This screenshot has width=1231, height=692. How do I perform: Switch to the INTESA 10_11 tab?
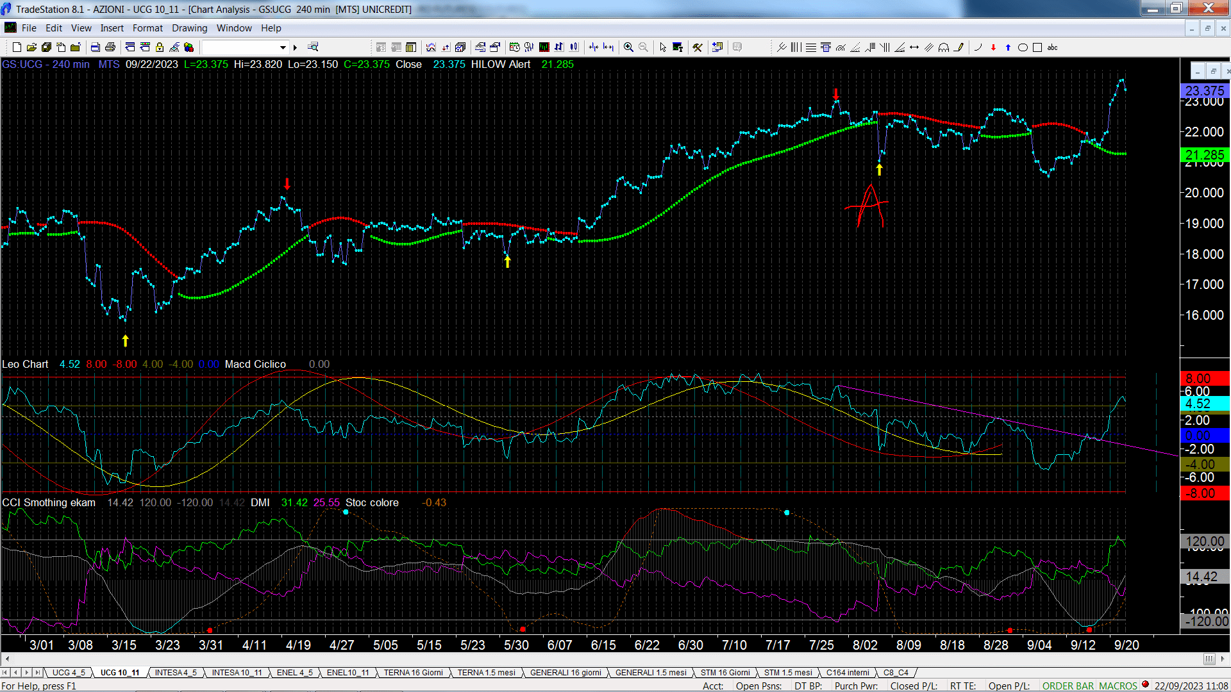[237, 673]
